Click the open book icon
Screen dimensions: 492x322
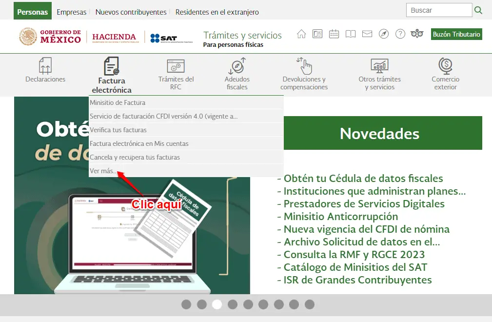click(351, 34)
